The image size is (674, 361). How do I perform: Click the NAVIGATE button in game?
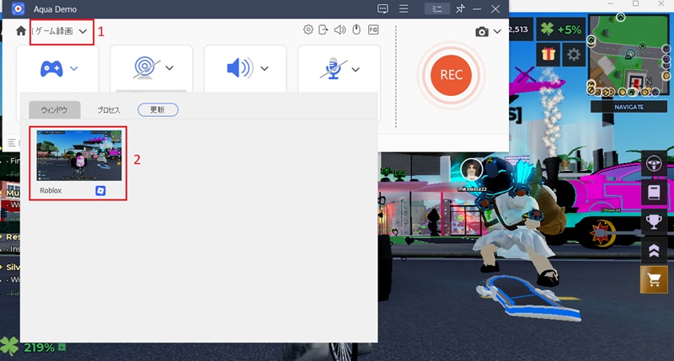click(629, 107)
